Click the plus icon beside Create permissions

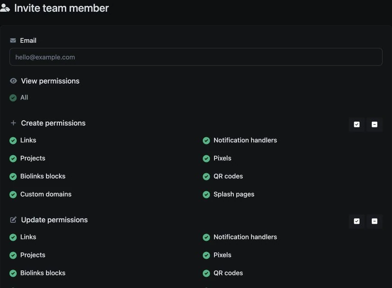click(x=13, y=123)
